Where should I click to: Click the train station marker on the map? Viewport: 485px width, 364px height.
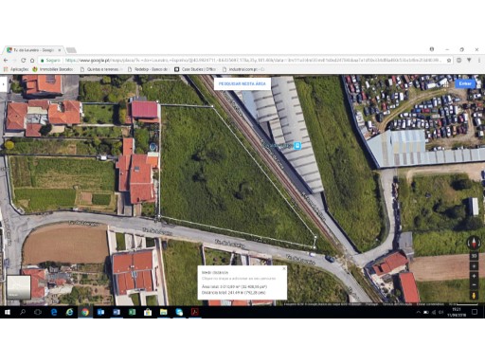pos(297,146)
